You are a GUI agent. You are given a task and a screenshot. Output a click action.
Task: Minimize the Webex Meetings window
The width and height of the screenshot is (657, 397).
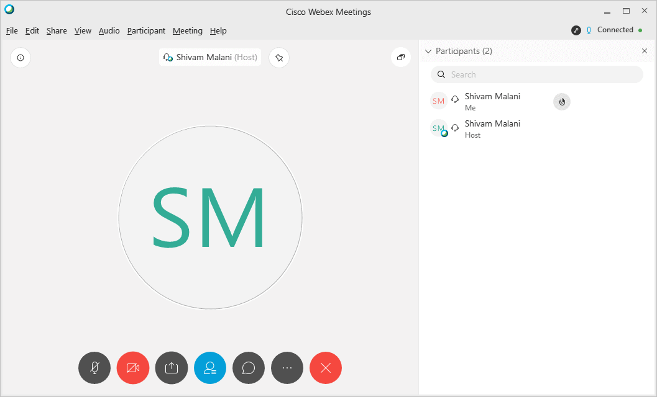click(607, 12)
